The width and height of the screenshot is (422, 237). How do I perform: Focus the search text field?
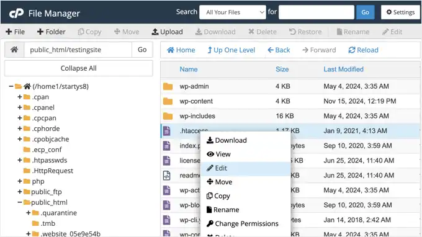click(316, 12)
